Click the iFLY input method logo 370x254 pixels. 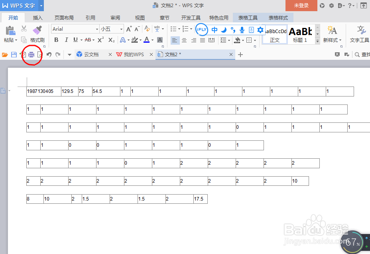pyautogui.click(x=201, y=30)
